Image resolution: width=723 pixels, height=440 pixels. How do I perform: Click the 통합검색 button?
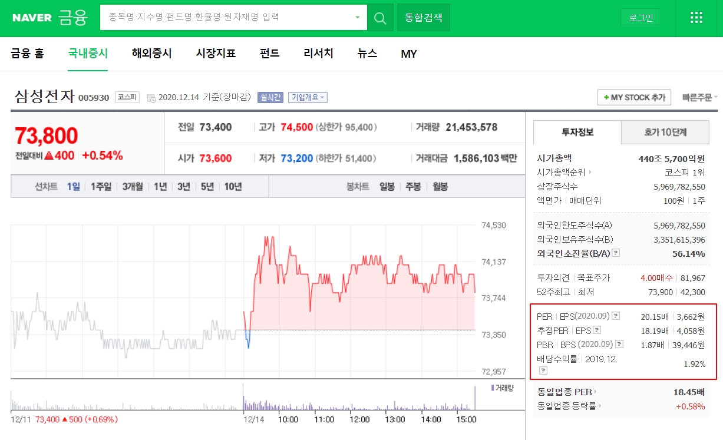pyautogui.click(x=424, y=18)
